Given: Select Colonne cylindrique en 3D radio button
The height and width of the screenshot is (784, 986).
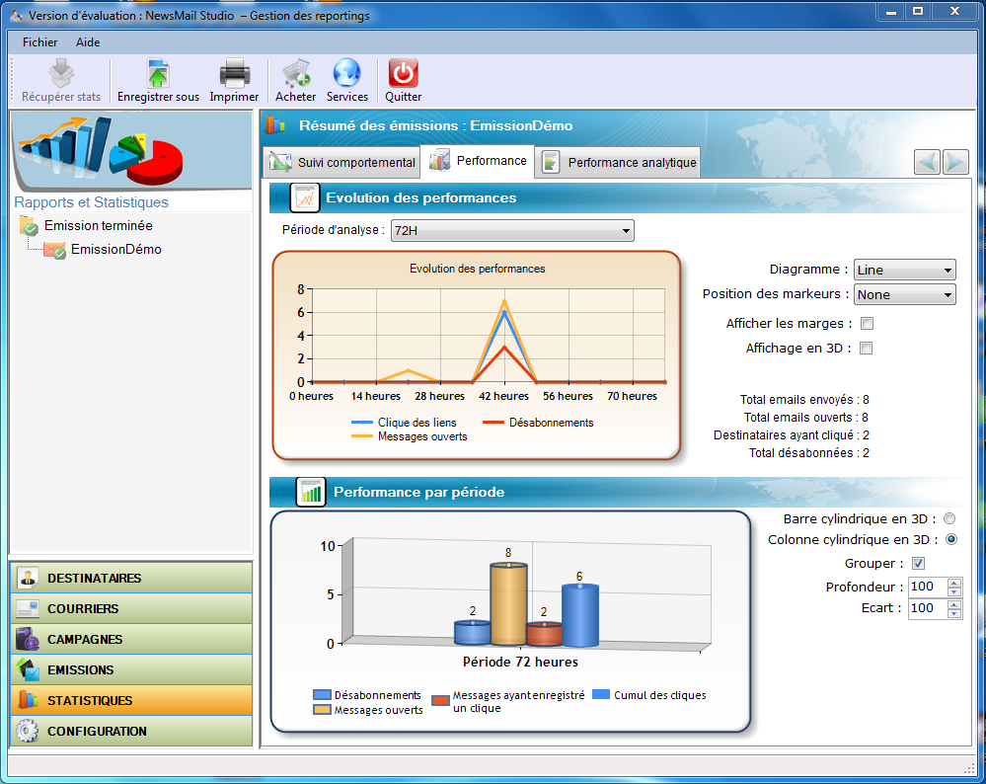Looking at the screenshot, I should [951, 539].
